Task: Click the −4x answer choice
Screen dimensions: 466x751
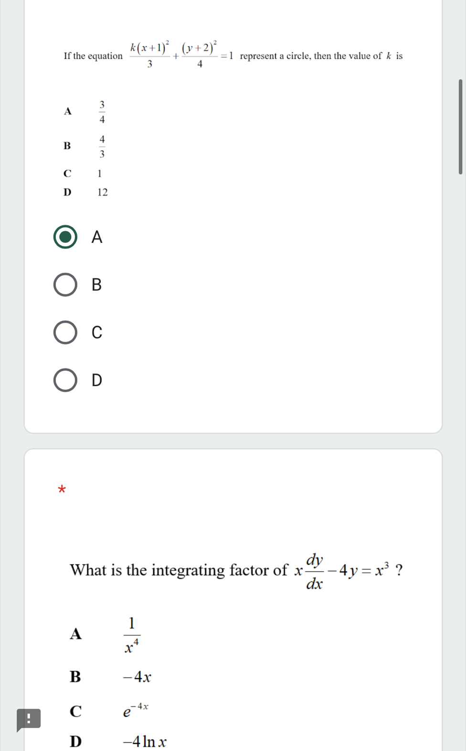Action: pyautogui.click(x=137, y=677)
